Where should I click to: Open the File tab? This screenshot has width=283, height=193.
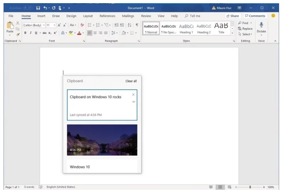[11, 16]
